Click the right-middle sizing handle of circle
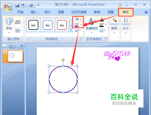Image resolution: width=151 pixels, height=115 pixels. coord(77,79)
